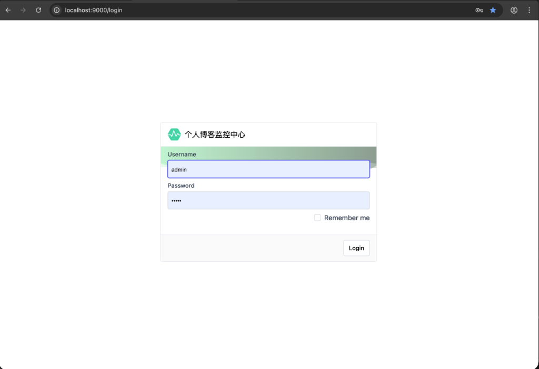This screenshot has height=369, width=539.
Task: Enable the Remember me checkbox
Action: [317, 218]
